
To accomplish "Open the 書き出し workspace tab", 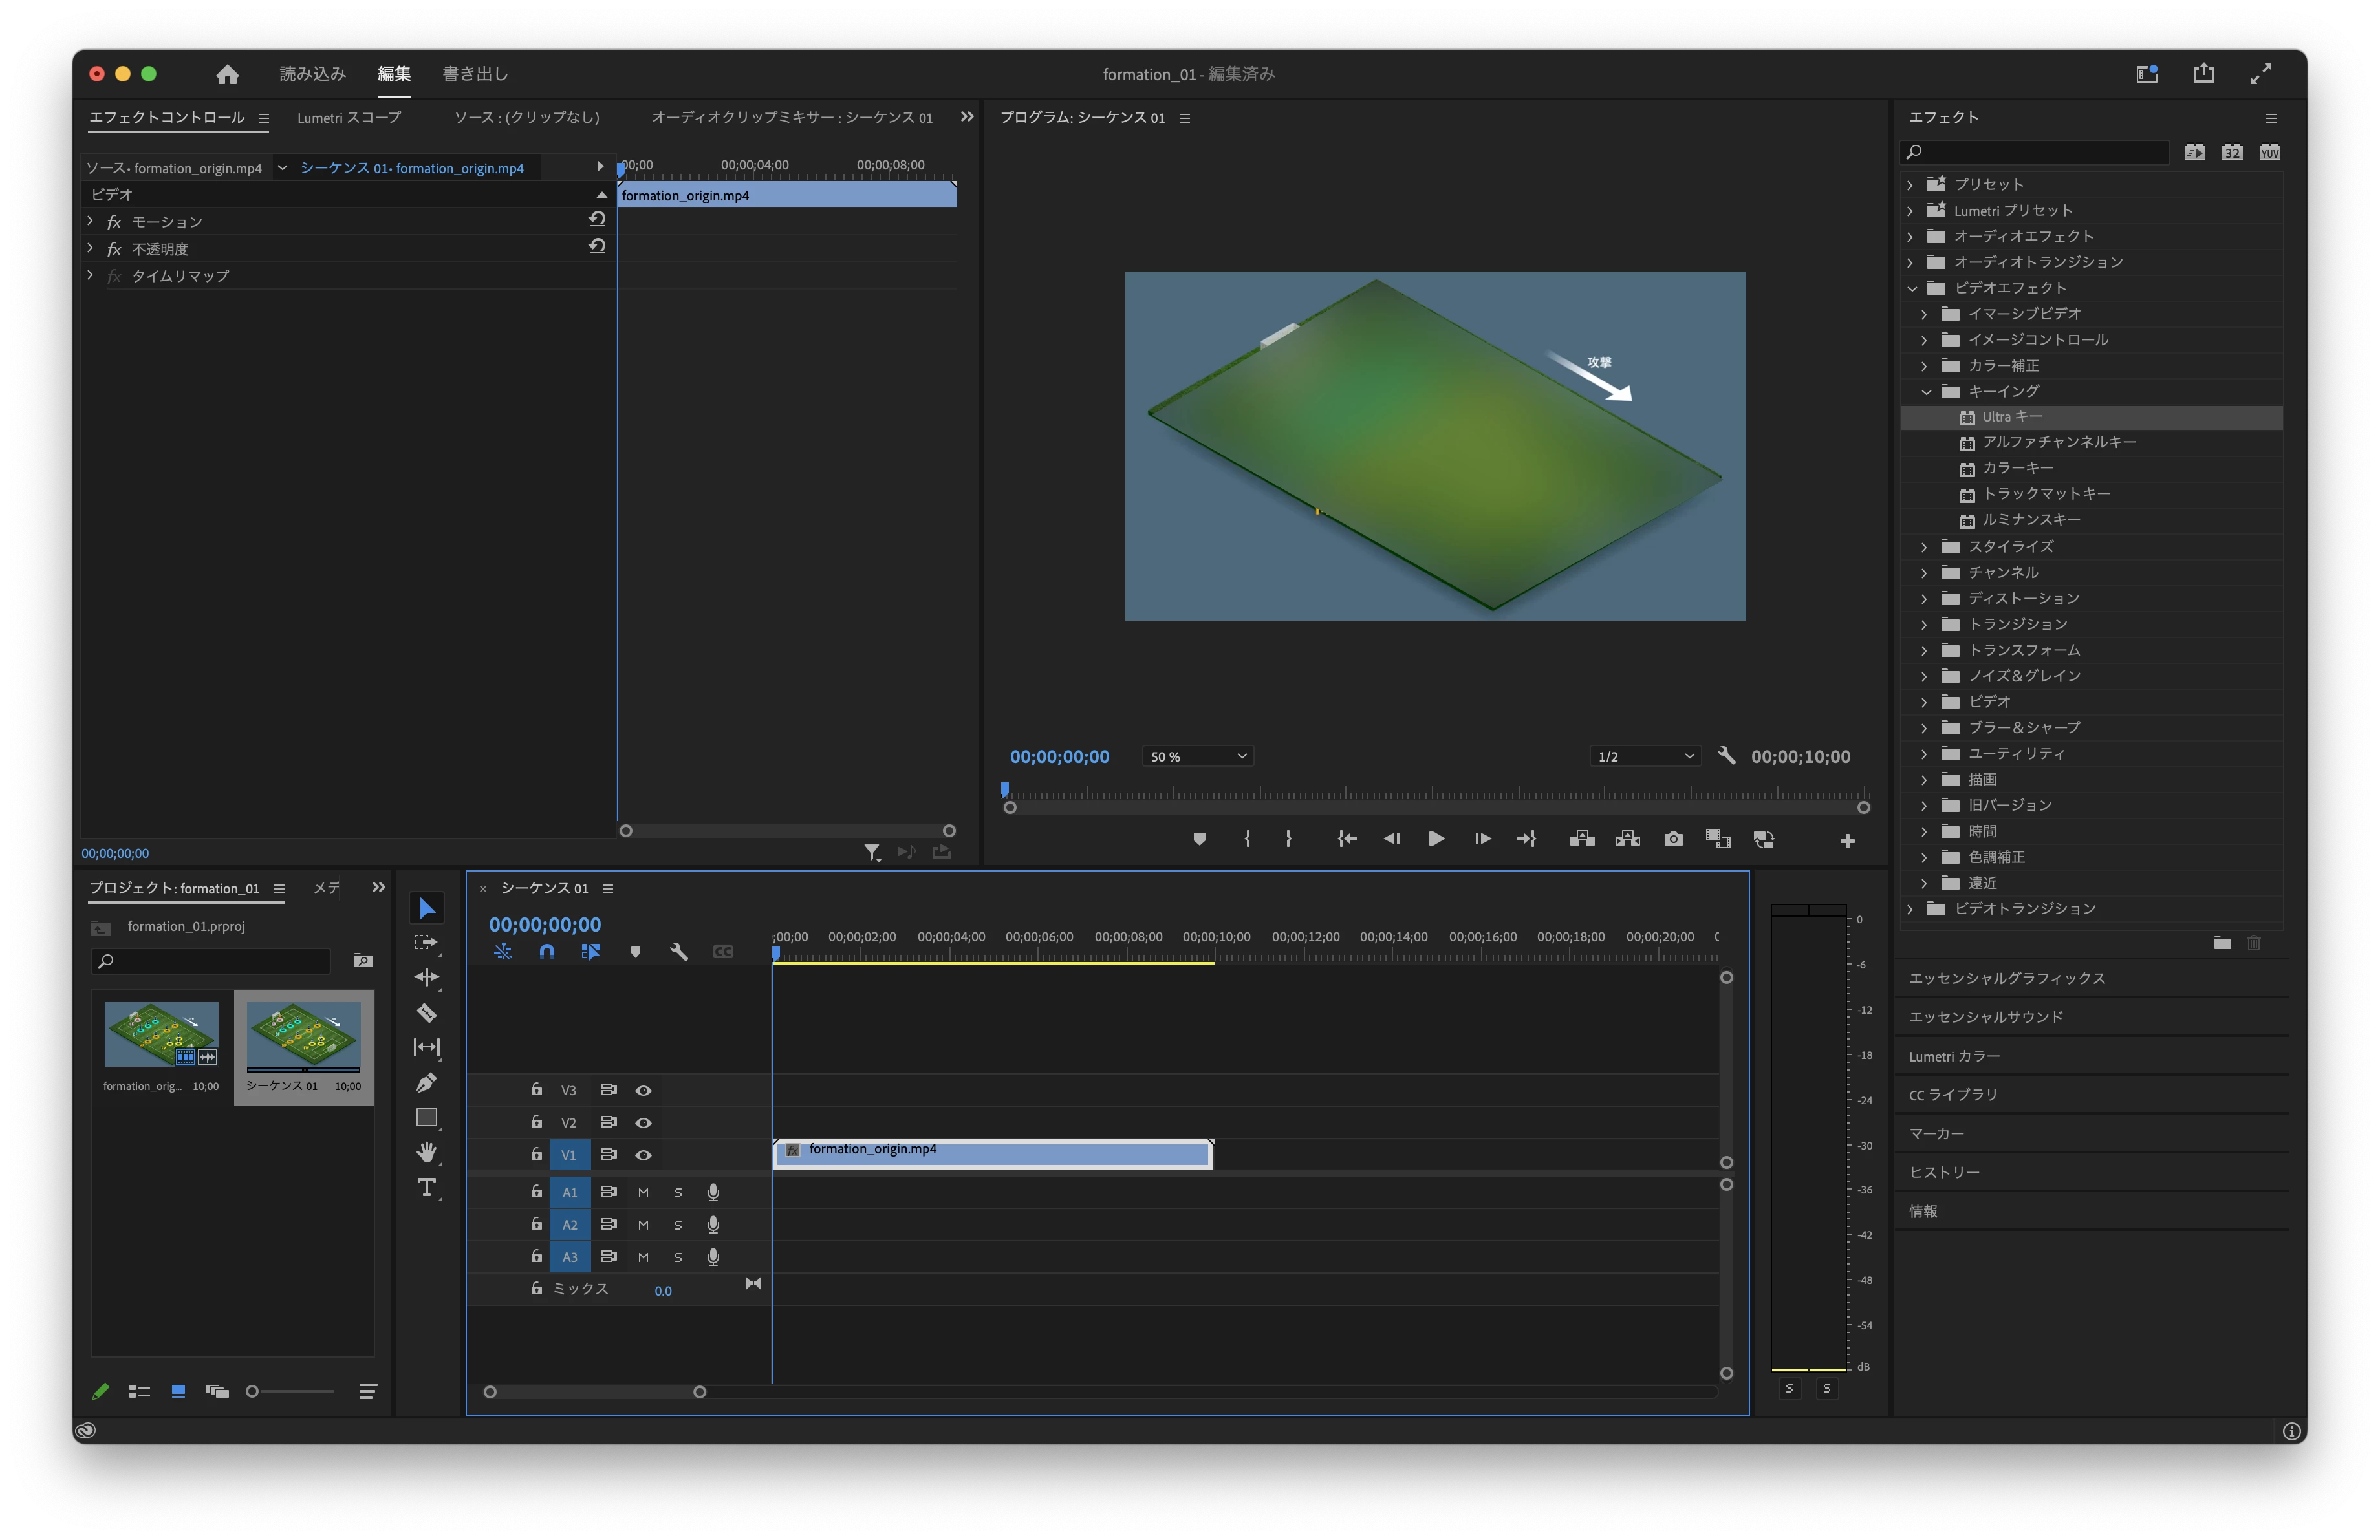I will [475, 74].
